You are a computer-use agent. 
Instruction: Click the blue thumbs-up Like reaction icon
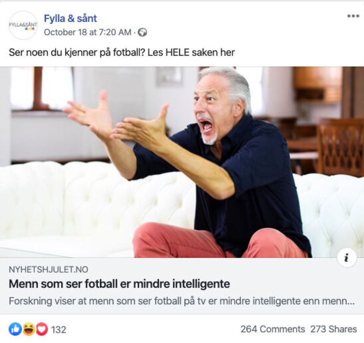click(x=15, y=329)
